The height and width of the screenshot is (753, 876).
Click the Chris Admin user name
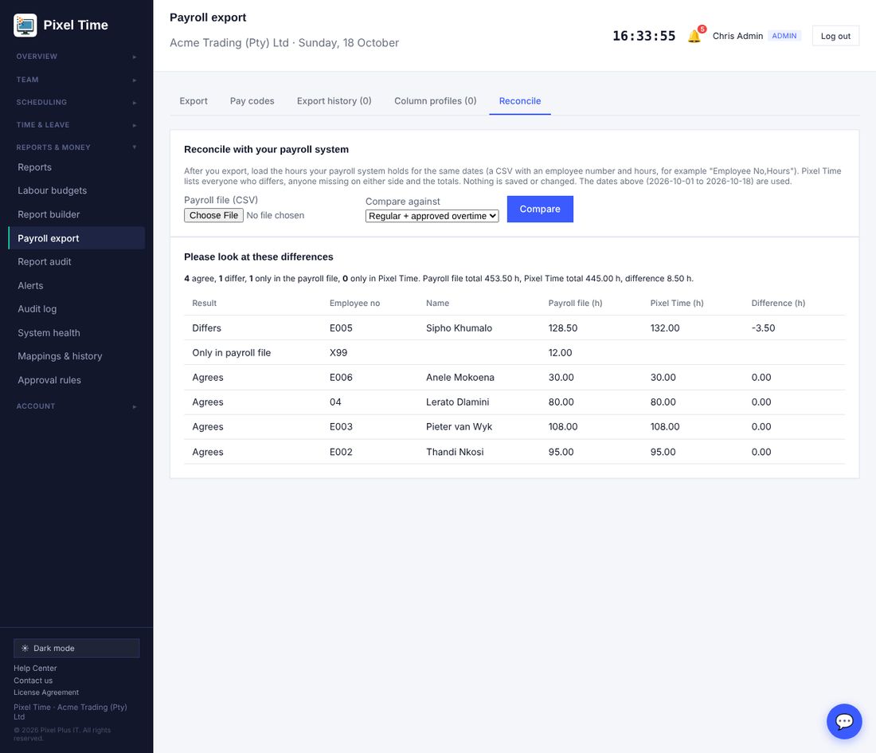(x=737, y=36)
